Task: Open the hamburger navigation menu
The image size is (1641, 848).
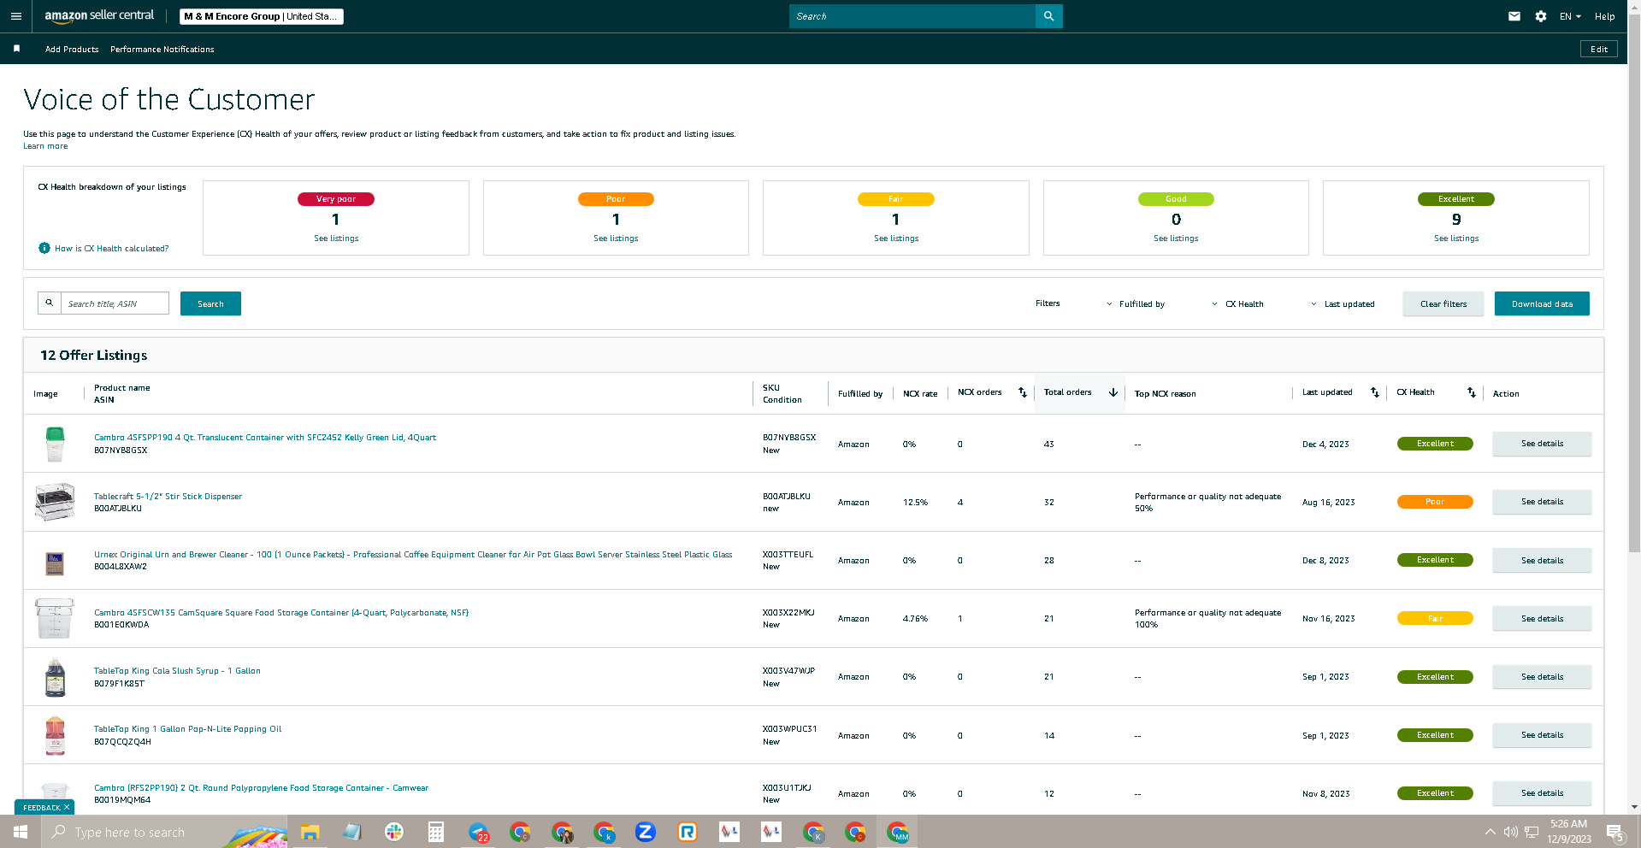Action: point(16,16)
